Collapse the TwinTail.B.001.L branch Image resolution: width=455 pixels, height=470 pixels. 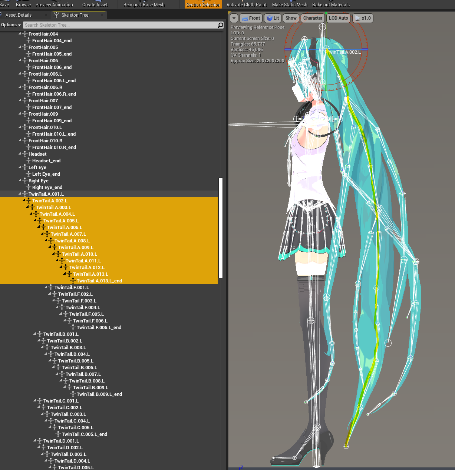[x=35, y=334]
